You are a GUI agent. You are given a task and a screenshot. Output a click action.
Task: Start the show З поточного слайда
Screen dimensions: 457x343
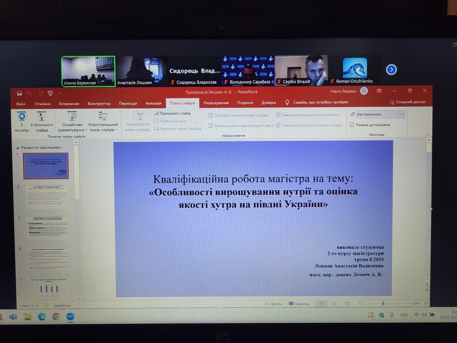click(42, 122)
